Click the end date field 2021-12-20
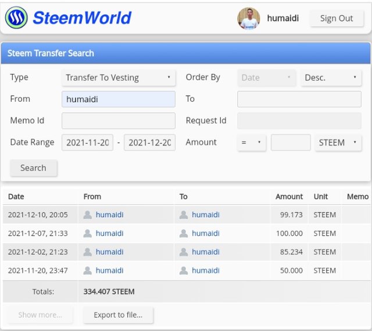372x331 pixels. 150,142
